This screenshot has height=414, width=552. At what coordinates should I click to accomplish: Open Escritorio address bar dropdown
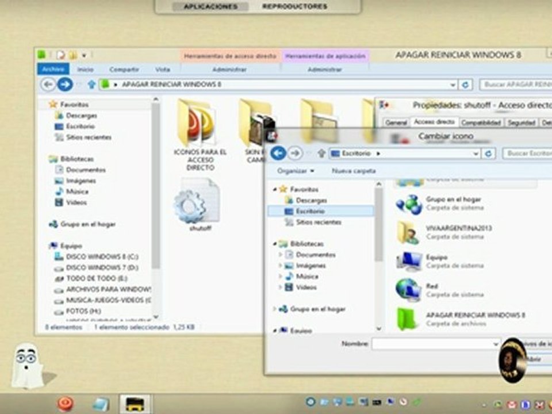(x=476, y=154)
